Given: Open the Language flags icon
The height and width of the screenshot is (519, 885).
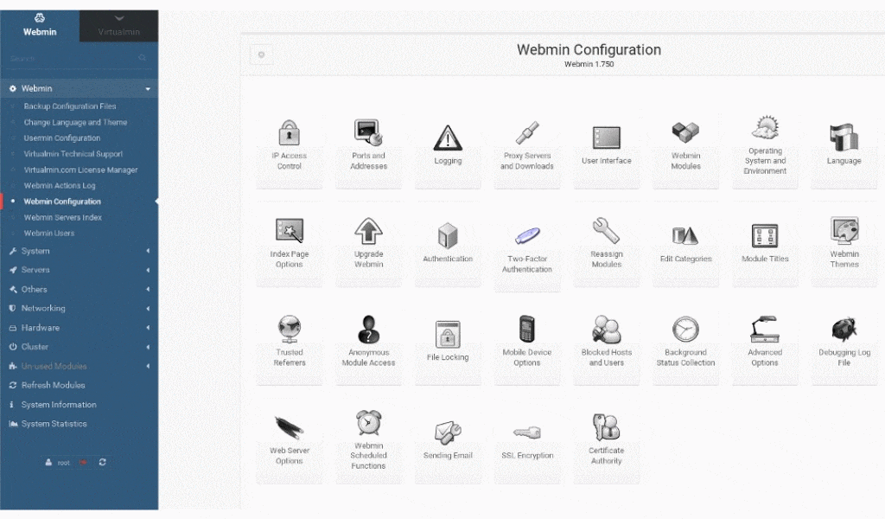Looking at the screenshot, I should coord(844,138).
